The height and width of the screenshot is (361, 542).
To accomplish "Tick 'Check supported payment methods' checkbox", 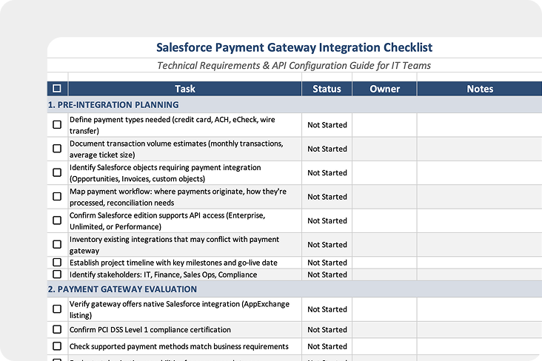I will 57,346.
